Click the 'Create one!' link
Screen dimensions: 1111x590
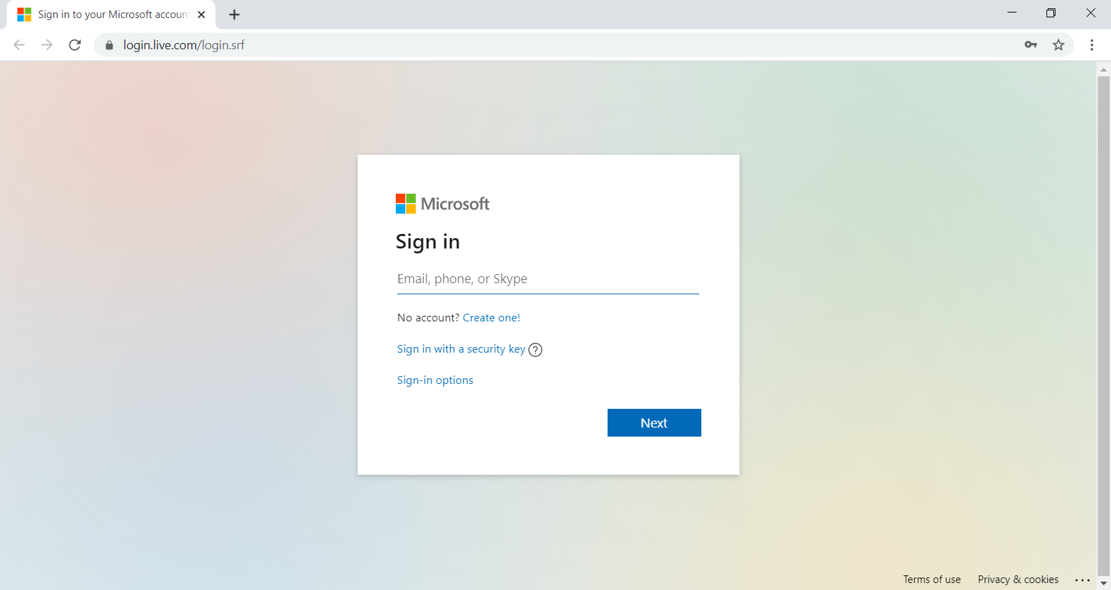[x=491, y=318]
